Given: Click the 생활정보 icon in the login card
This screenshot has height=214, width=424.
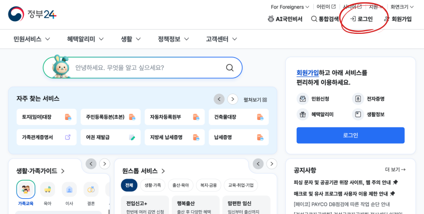Looking at the screenshot, I should click(358, 115).
